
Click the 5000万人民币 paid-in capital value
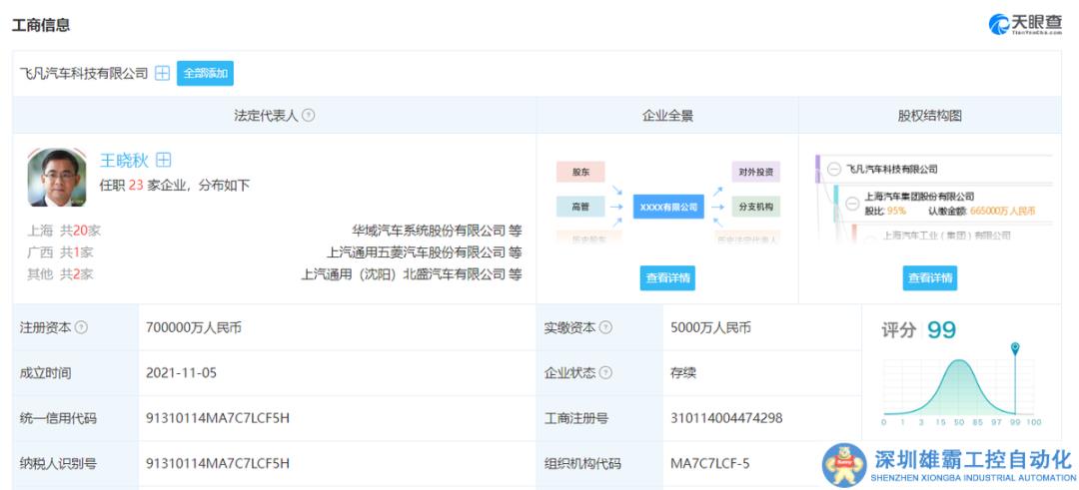tap(710, 327)
